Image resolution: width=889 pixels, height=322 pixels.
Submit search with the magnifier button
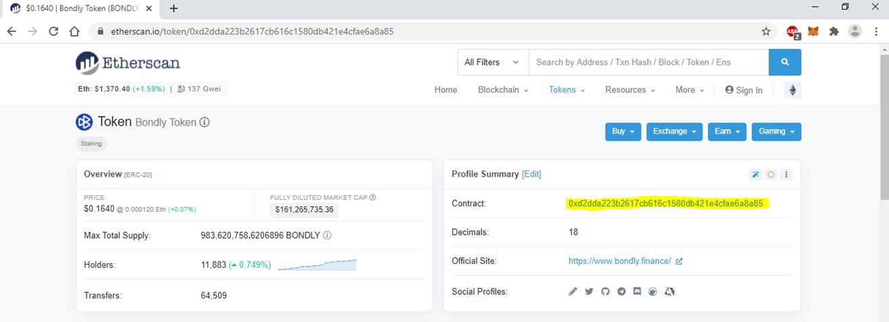coord(785,62)
